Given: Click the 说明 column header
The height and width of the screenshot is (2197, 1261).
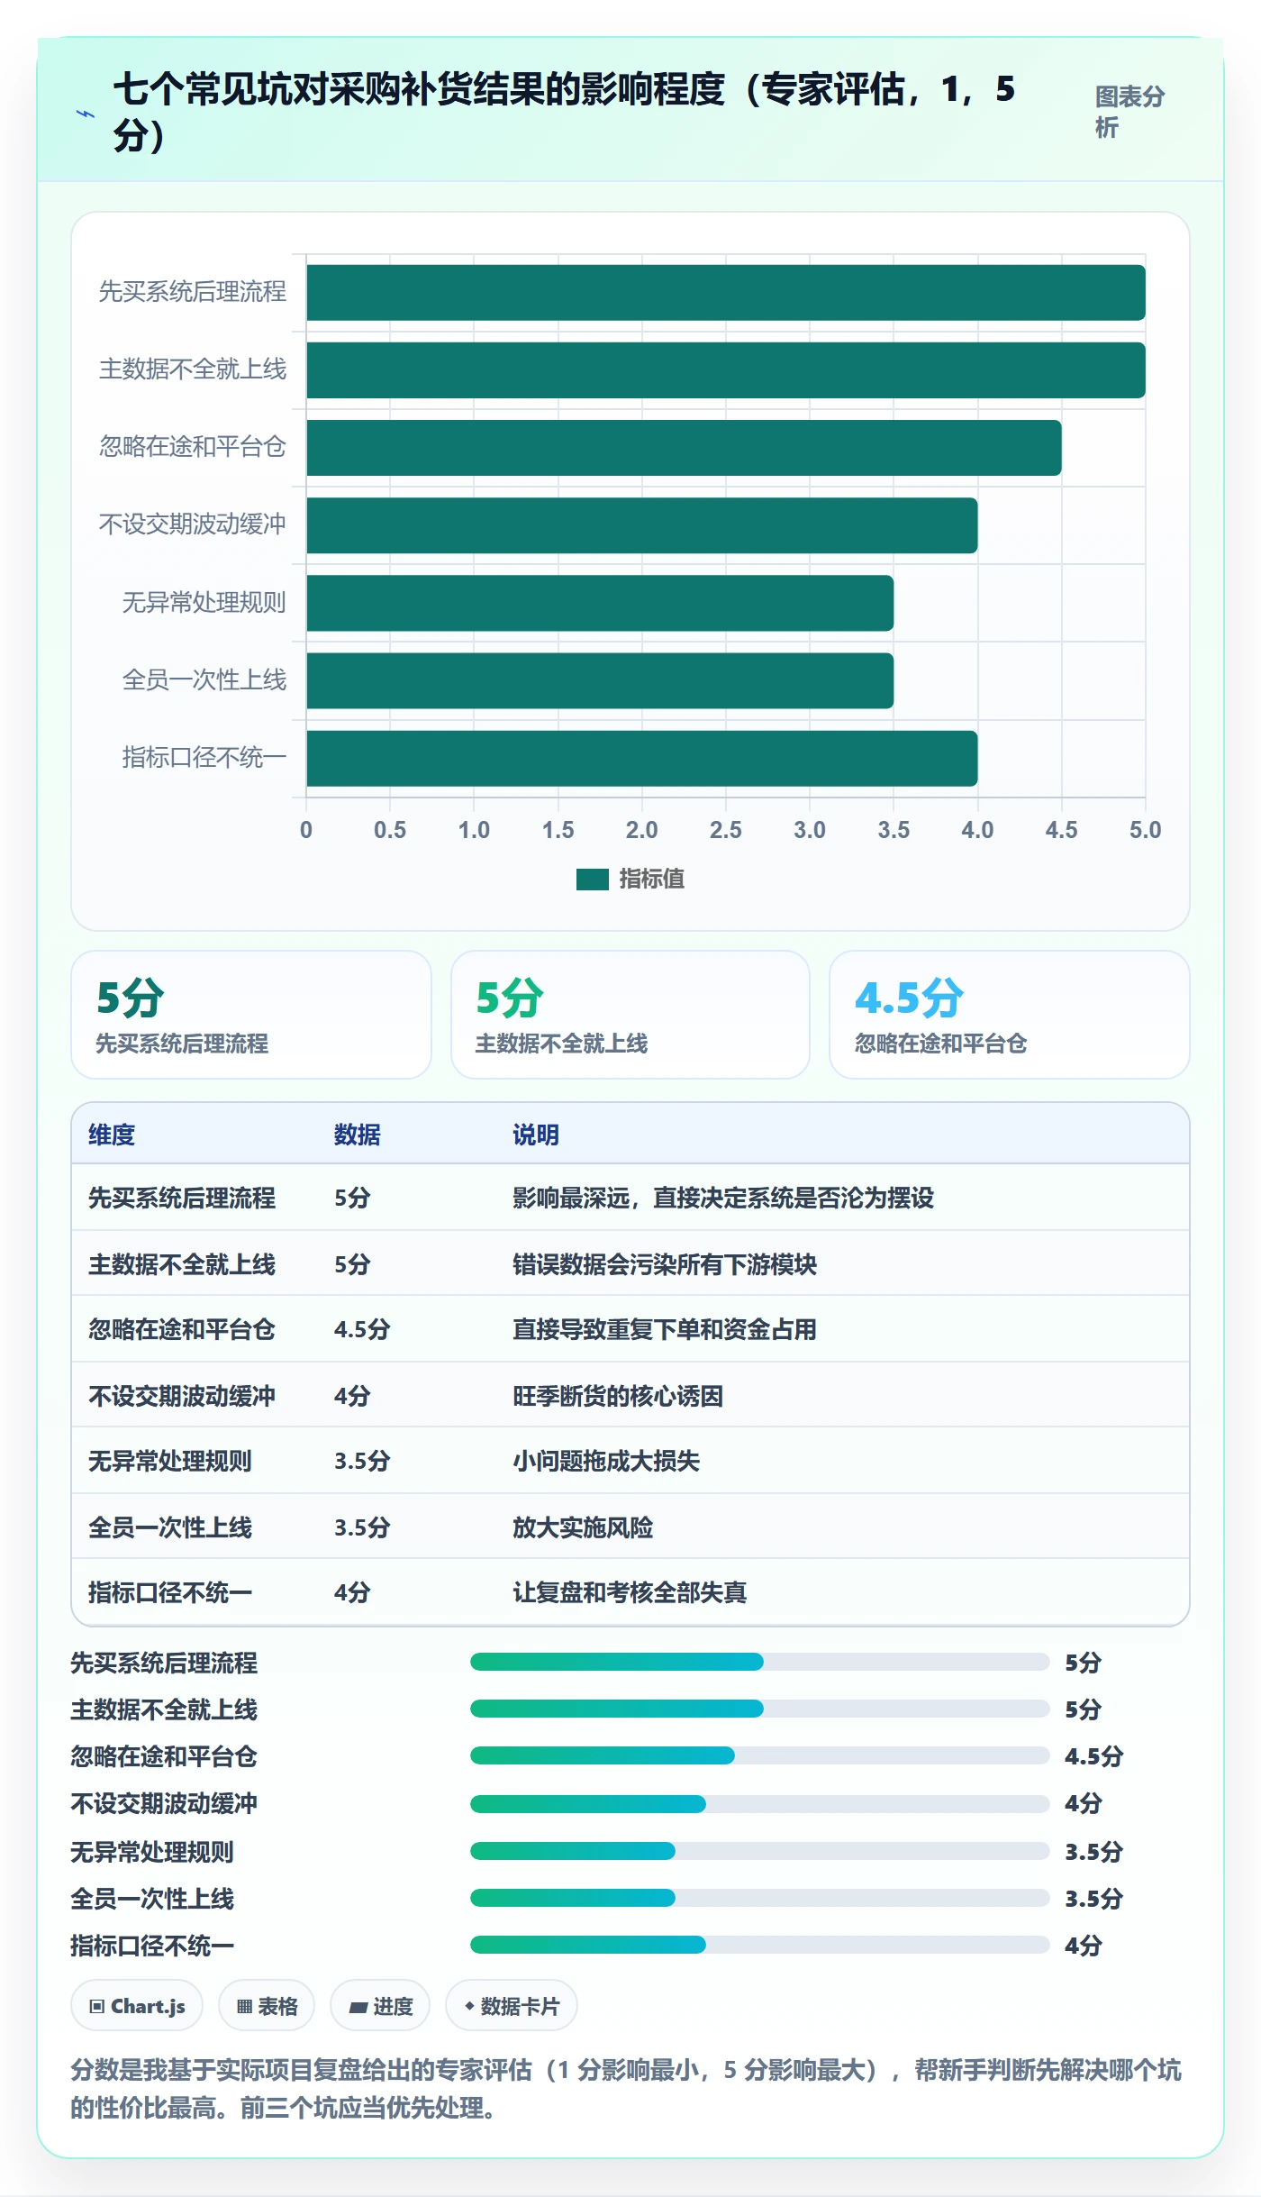Looking at the screenshot, I should click(x=536, y=1135).
